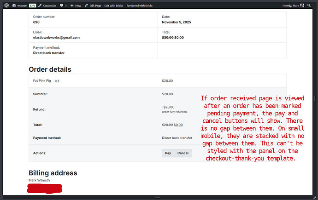Click the admin bar search icon
The width and height of the screenshot is (318, 200).
[309, 6]
